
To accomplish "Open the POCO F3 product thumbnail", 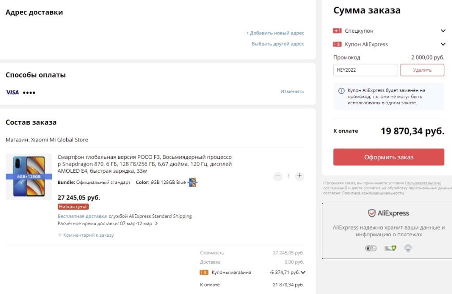I will tap(29, 176).
